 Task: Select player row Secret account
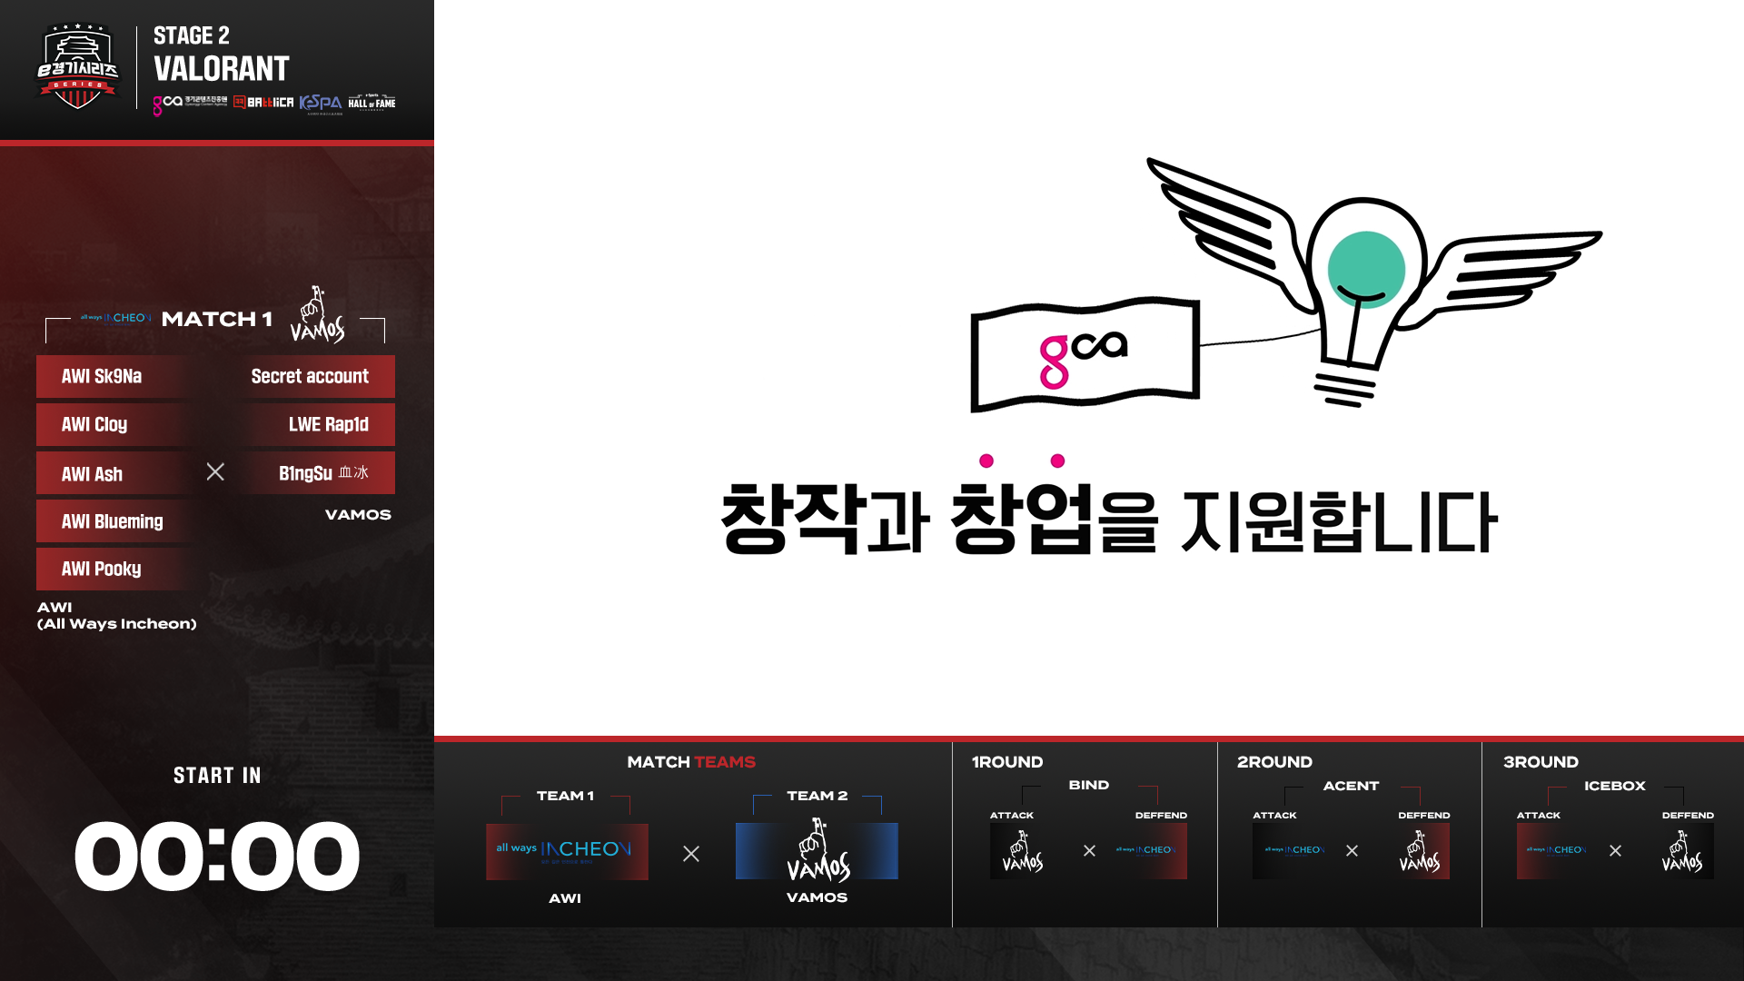point(317,377)
